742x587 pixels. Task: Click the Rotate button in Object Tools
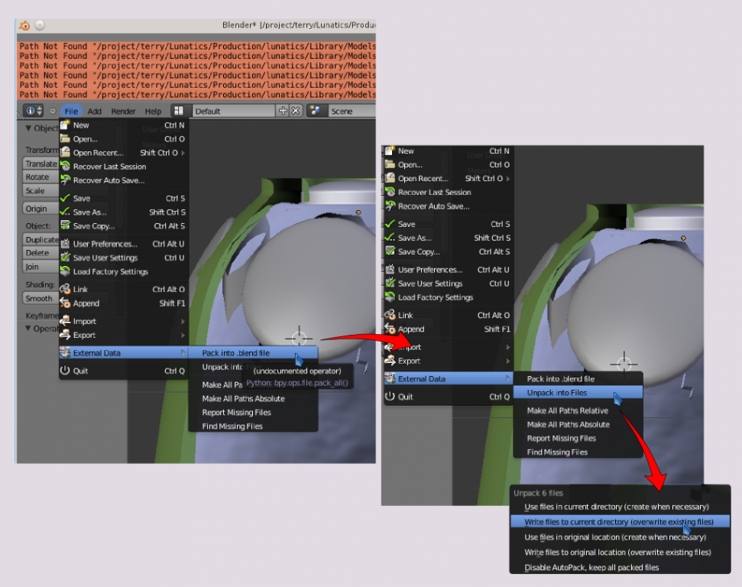[x=41, y=177]
